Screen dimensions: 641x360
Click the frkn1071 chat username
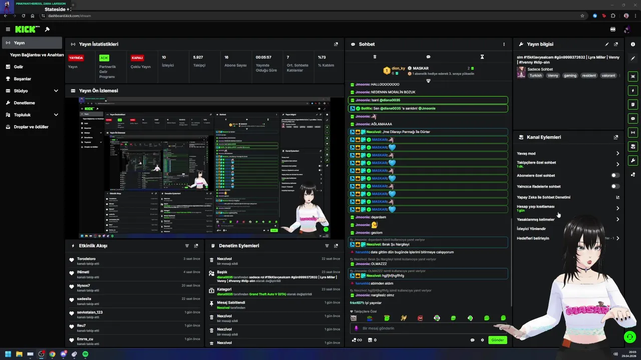(357, 303)
